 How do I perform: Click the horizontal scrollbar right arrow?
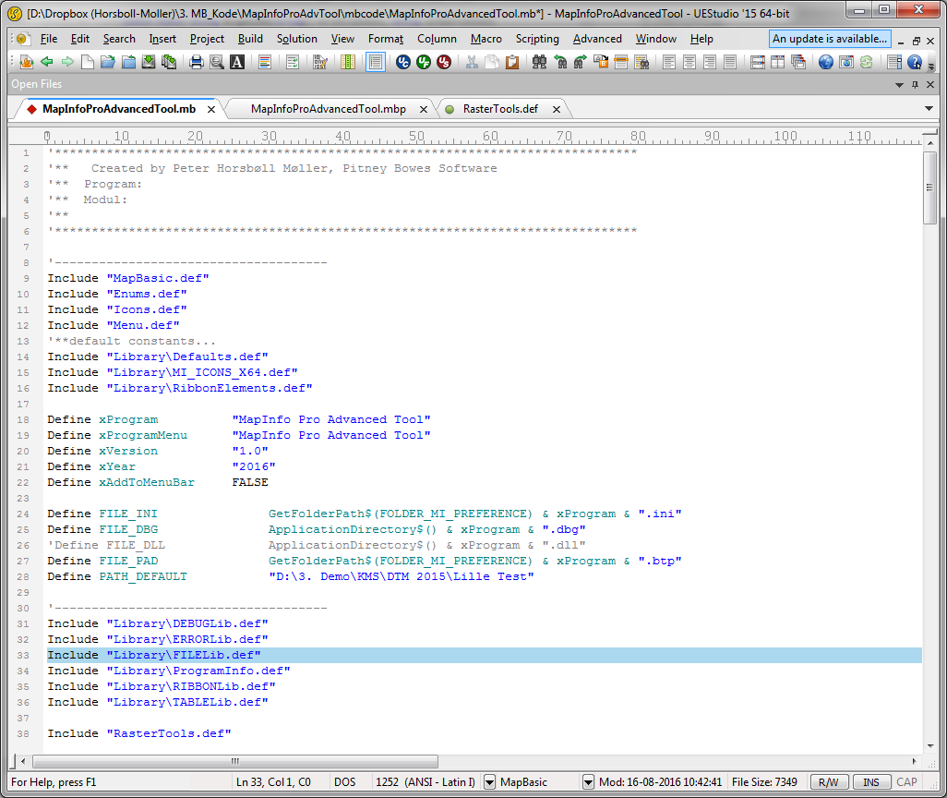(914, 761)
